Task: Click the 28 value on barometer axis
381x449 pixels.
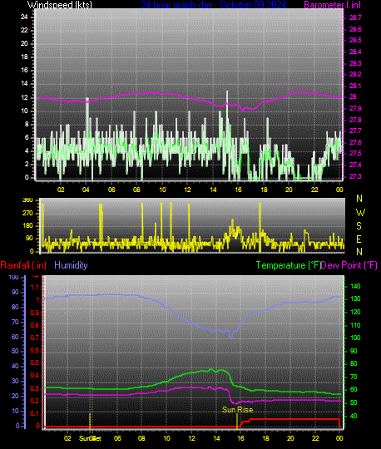Action: [353, 96]
